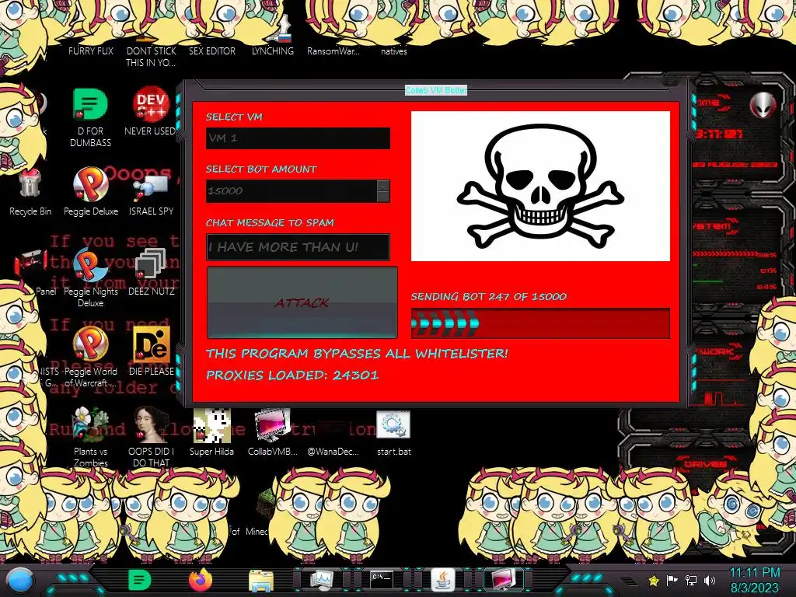
Task: Click the bot amount field showing 15000
Action: click(x=292, y=191)
